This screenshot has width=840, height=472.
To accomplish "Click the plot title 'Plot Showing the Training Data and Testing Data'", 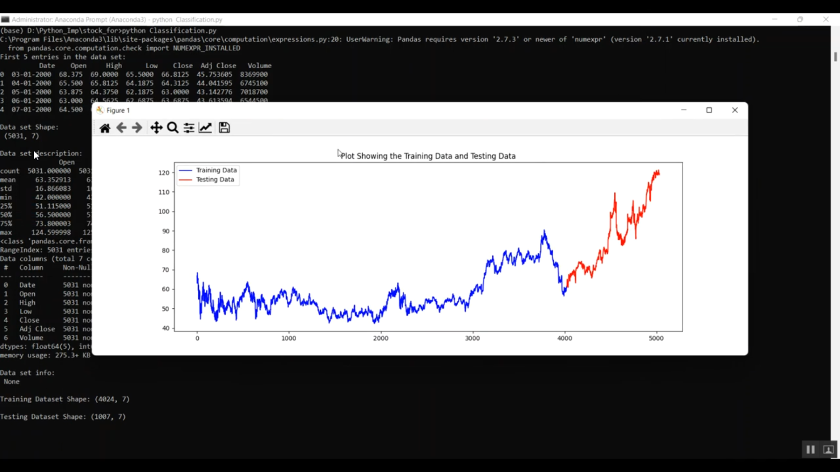I will pos(428,156).
